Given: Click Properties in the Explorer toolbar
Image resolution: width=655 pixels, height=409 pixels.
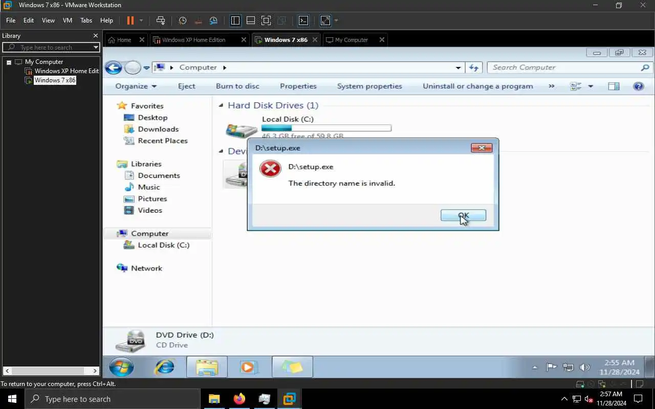Looking at the screenshot, I should coord(298,86).
